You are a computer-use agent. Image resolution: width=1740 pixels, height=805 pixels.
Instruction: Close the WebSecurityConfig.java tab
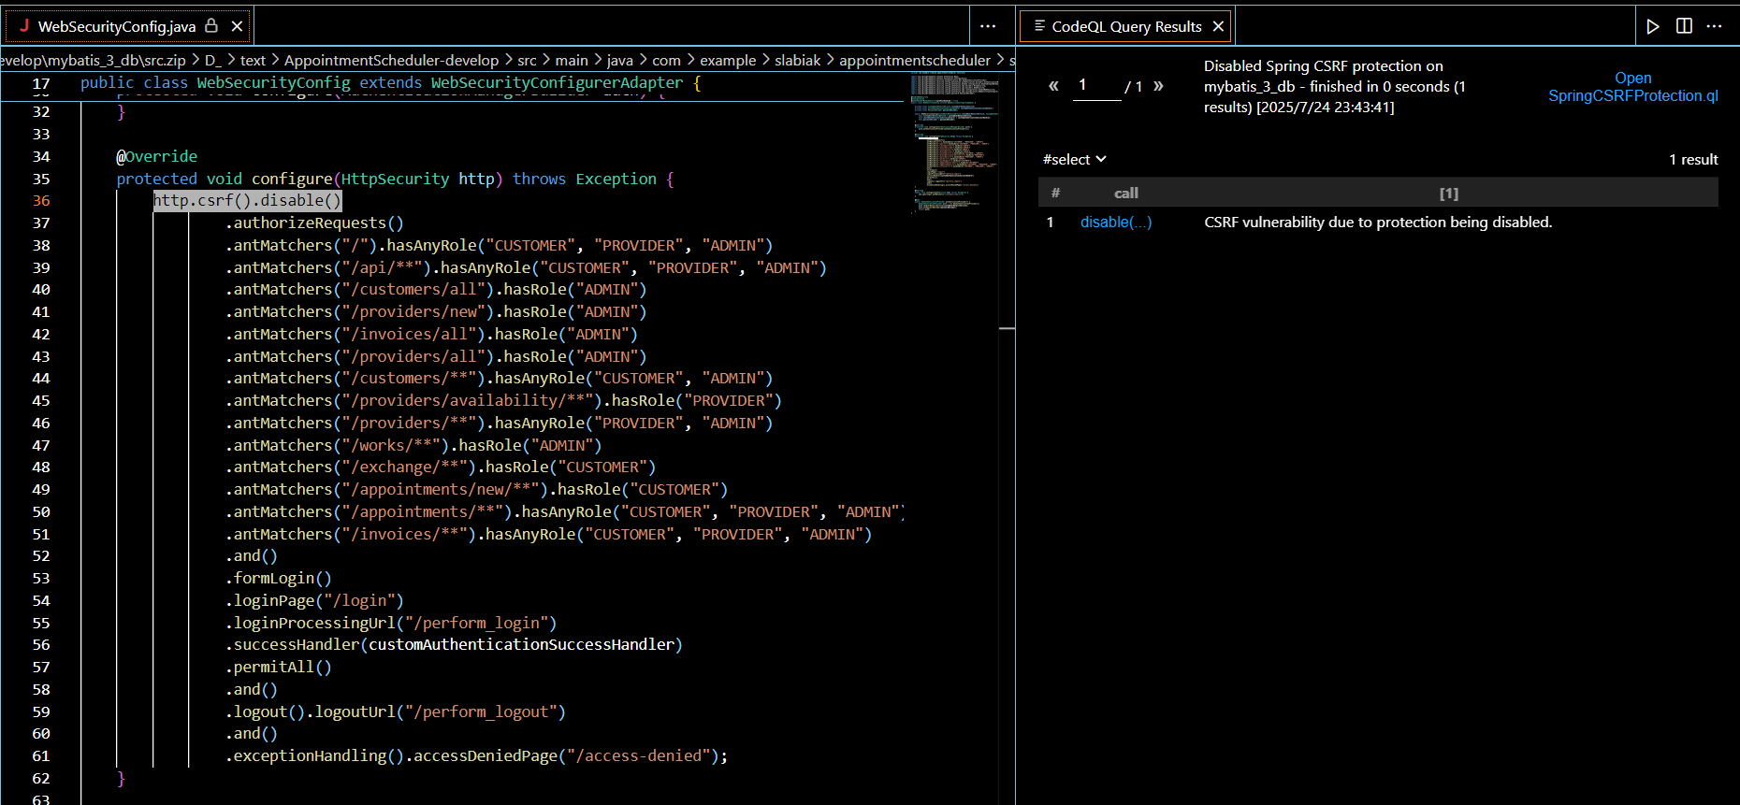(x=238, y=26)
